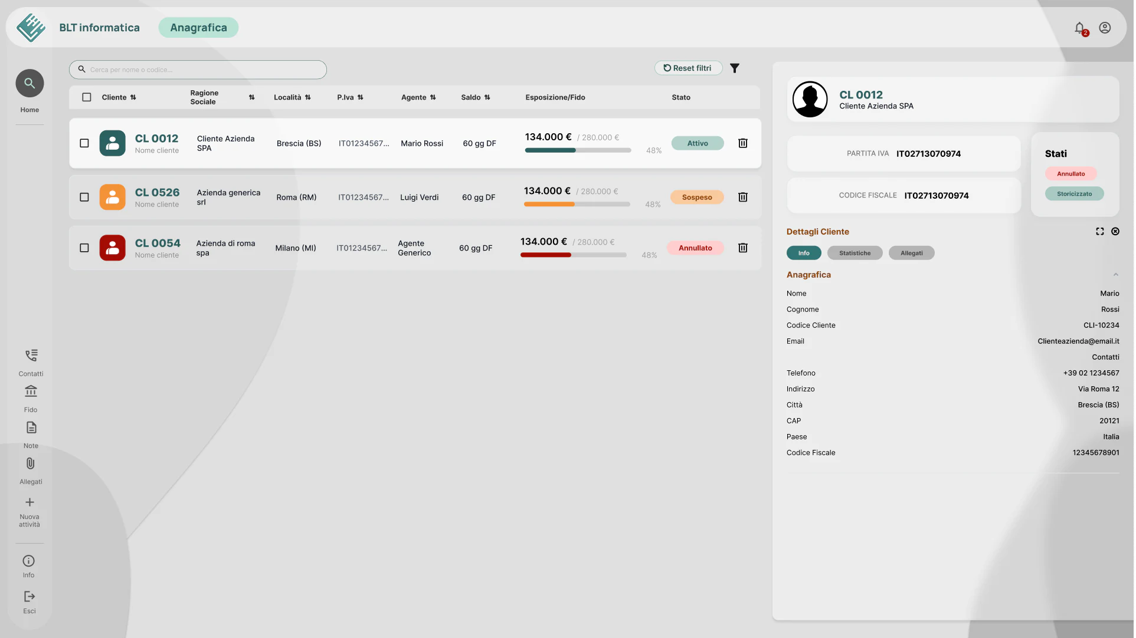Select the Annullato state in Stati card
This screenshot has width=1136, height=638.
click(x=1070, y=174)
